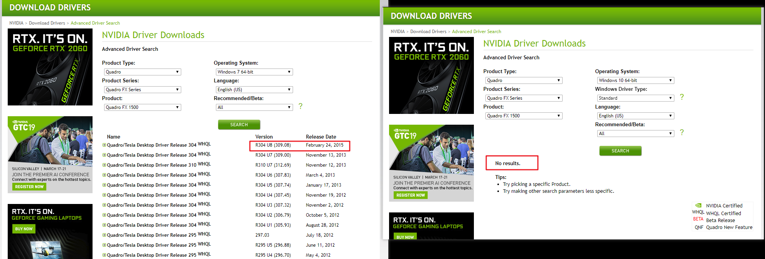Open Product dropdown on the Windows 10 page
The width and height of the screenshot is (765, 259).
tap(524, 116)
